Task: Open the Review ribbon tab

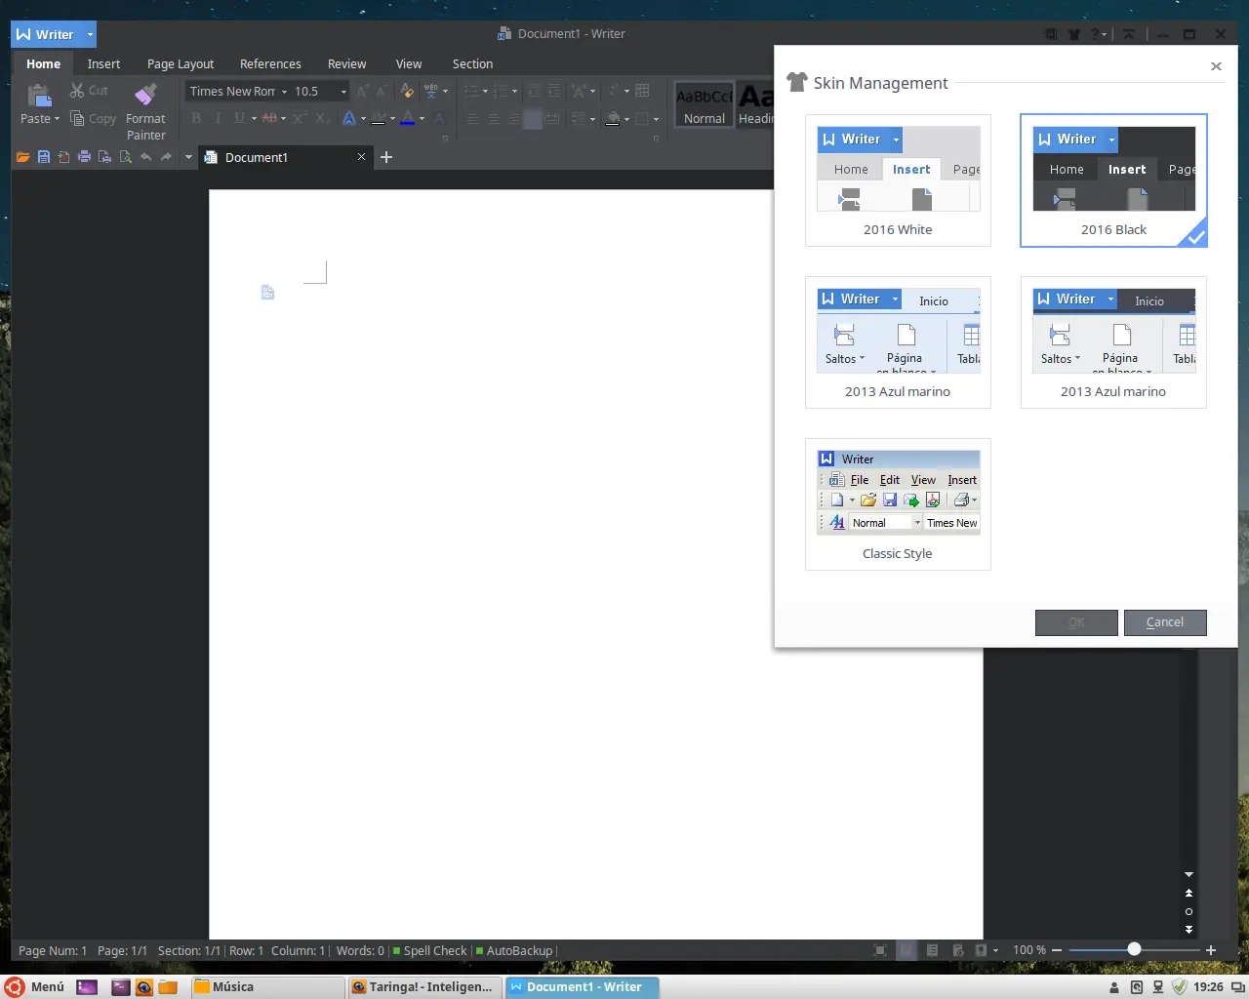Action: pos(346,64)
